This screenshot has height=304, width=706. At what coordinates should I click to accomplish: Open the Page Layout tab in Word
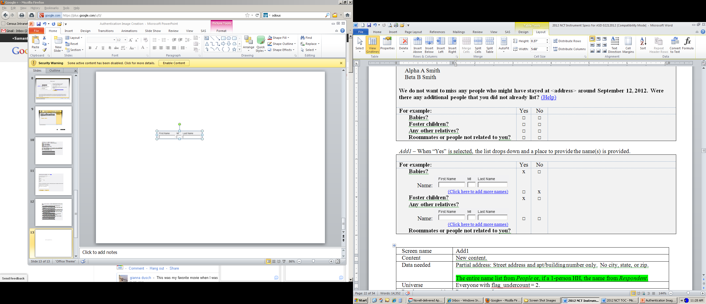coord(413,32)
